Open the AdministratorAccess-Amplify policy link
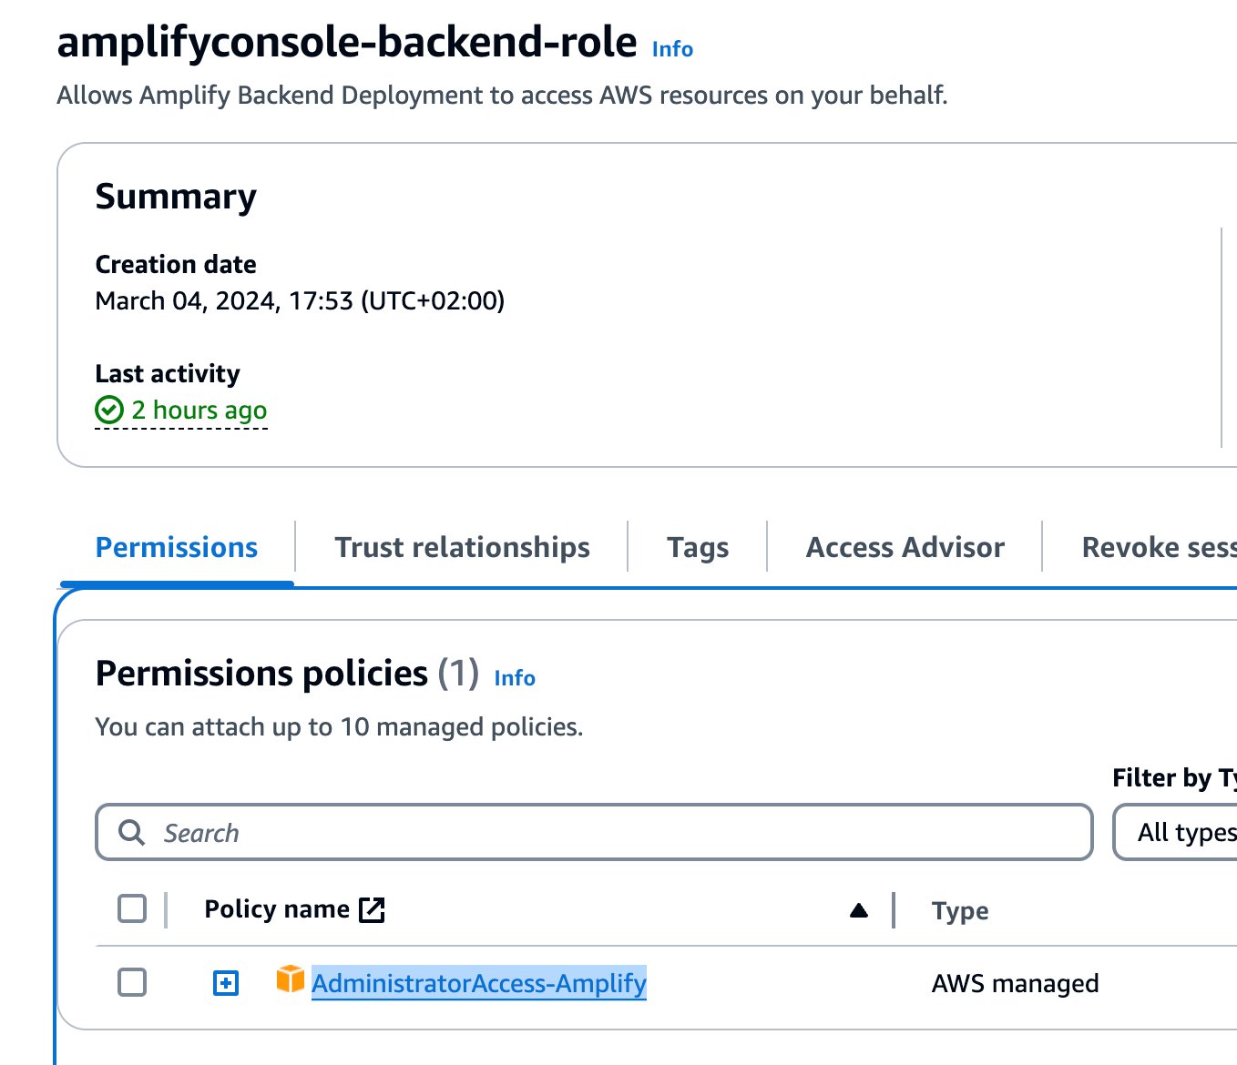Image resolution: width=1237 pixels, height=1065 pixels. [x=479, y=983]
